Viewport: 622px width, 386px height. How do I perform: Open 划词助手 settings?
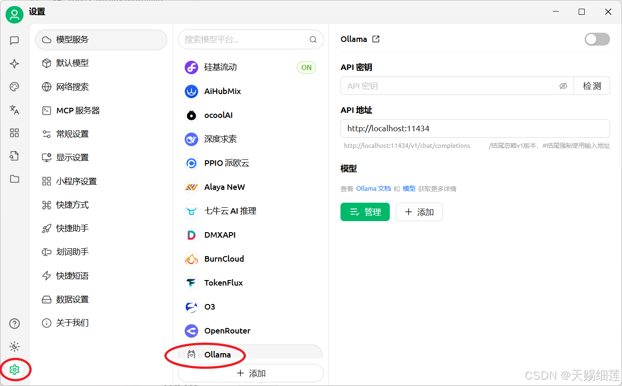click(x=101, y=252)
